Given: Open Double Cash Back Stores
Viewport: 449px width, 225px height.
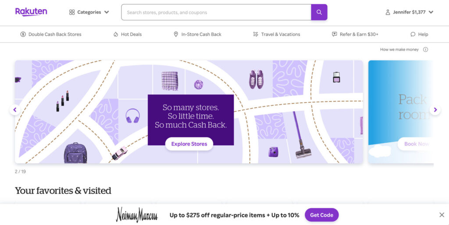Looking at the screenshot, I should [x=51, y=34].
